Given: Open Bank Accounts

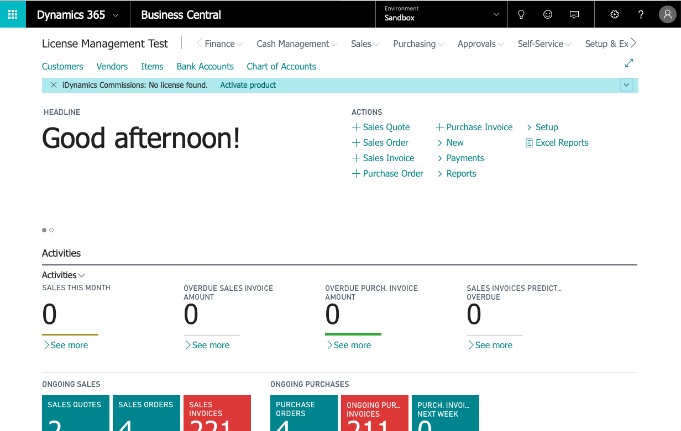Looking at the screenshot, I should point(205,66).
